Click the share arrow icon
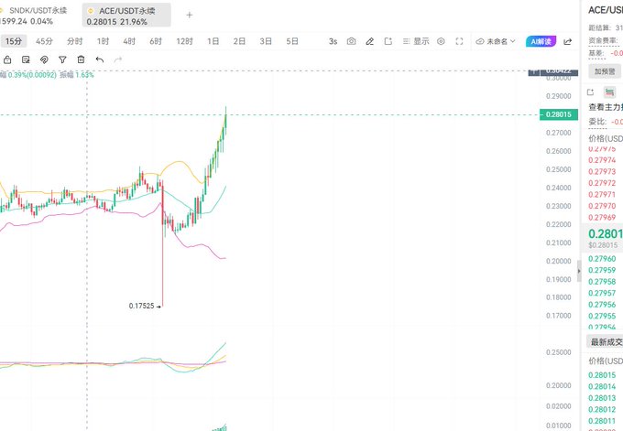This screenshot has width=623, height=431. pos(568,41)
